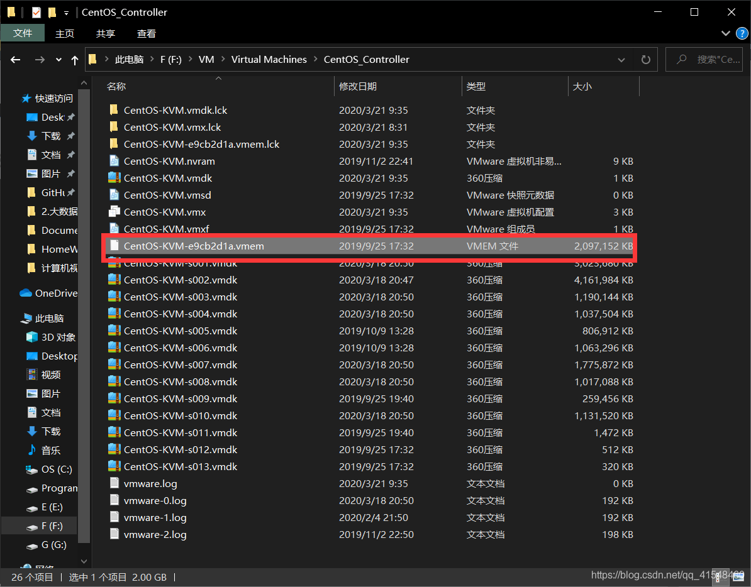Image resolution: width=751 pixels, height=587 pixels.
Task: Refresh the current folder view
Action: coord(645,60)
